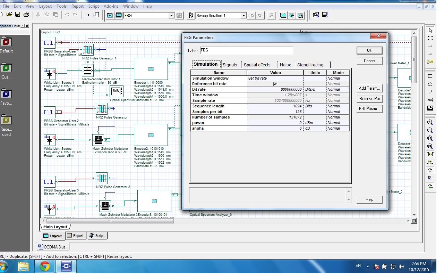Select the insert picture tool
The width and height of the screenshot is (444, 278).
pyautogui.click(x=430, y=108)
